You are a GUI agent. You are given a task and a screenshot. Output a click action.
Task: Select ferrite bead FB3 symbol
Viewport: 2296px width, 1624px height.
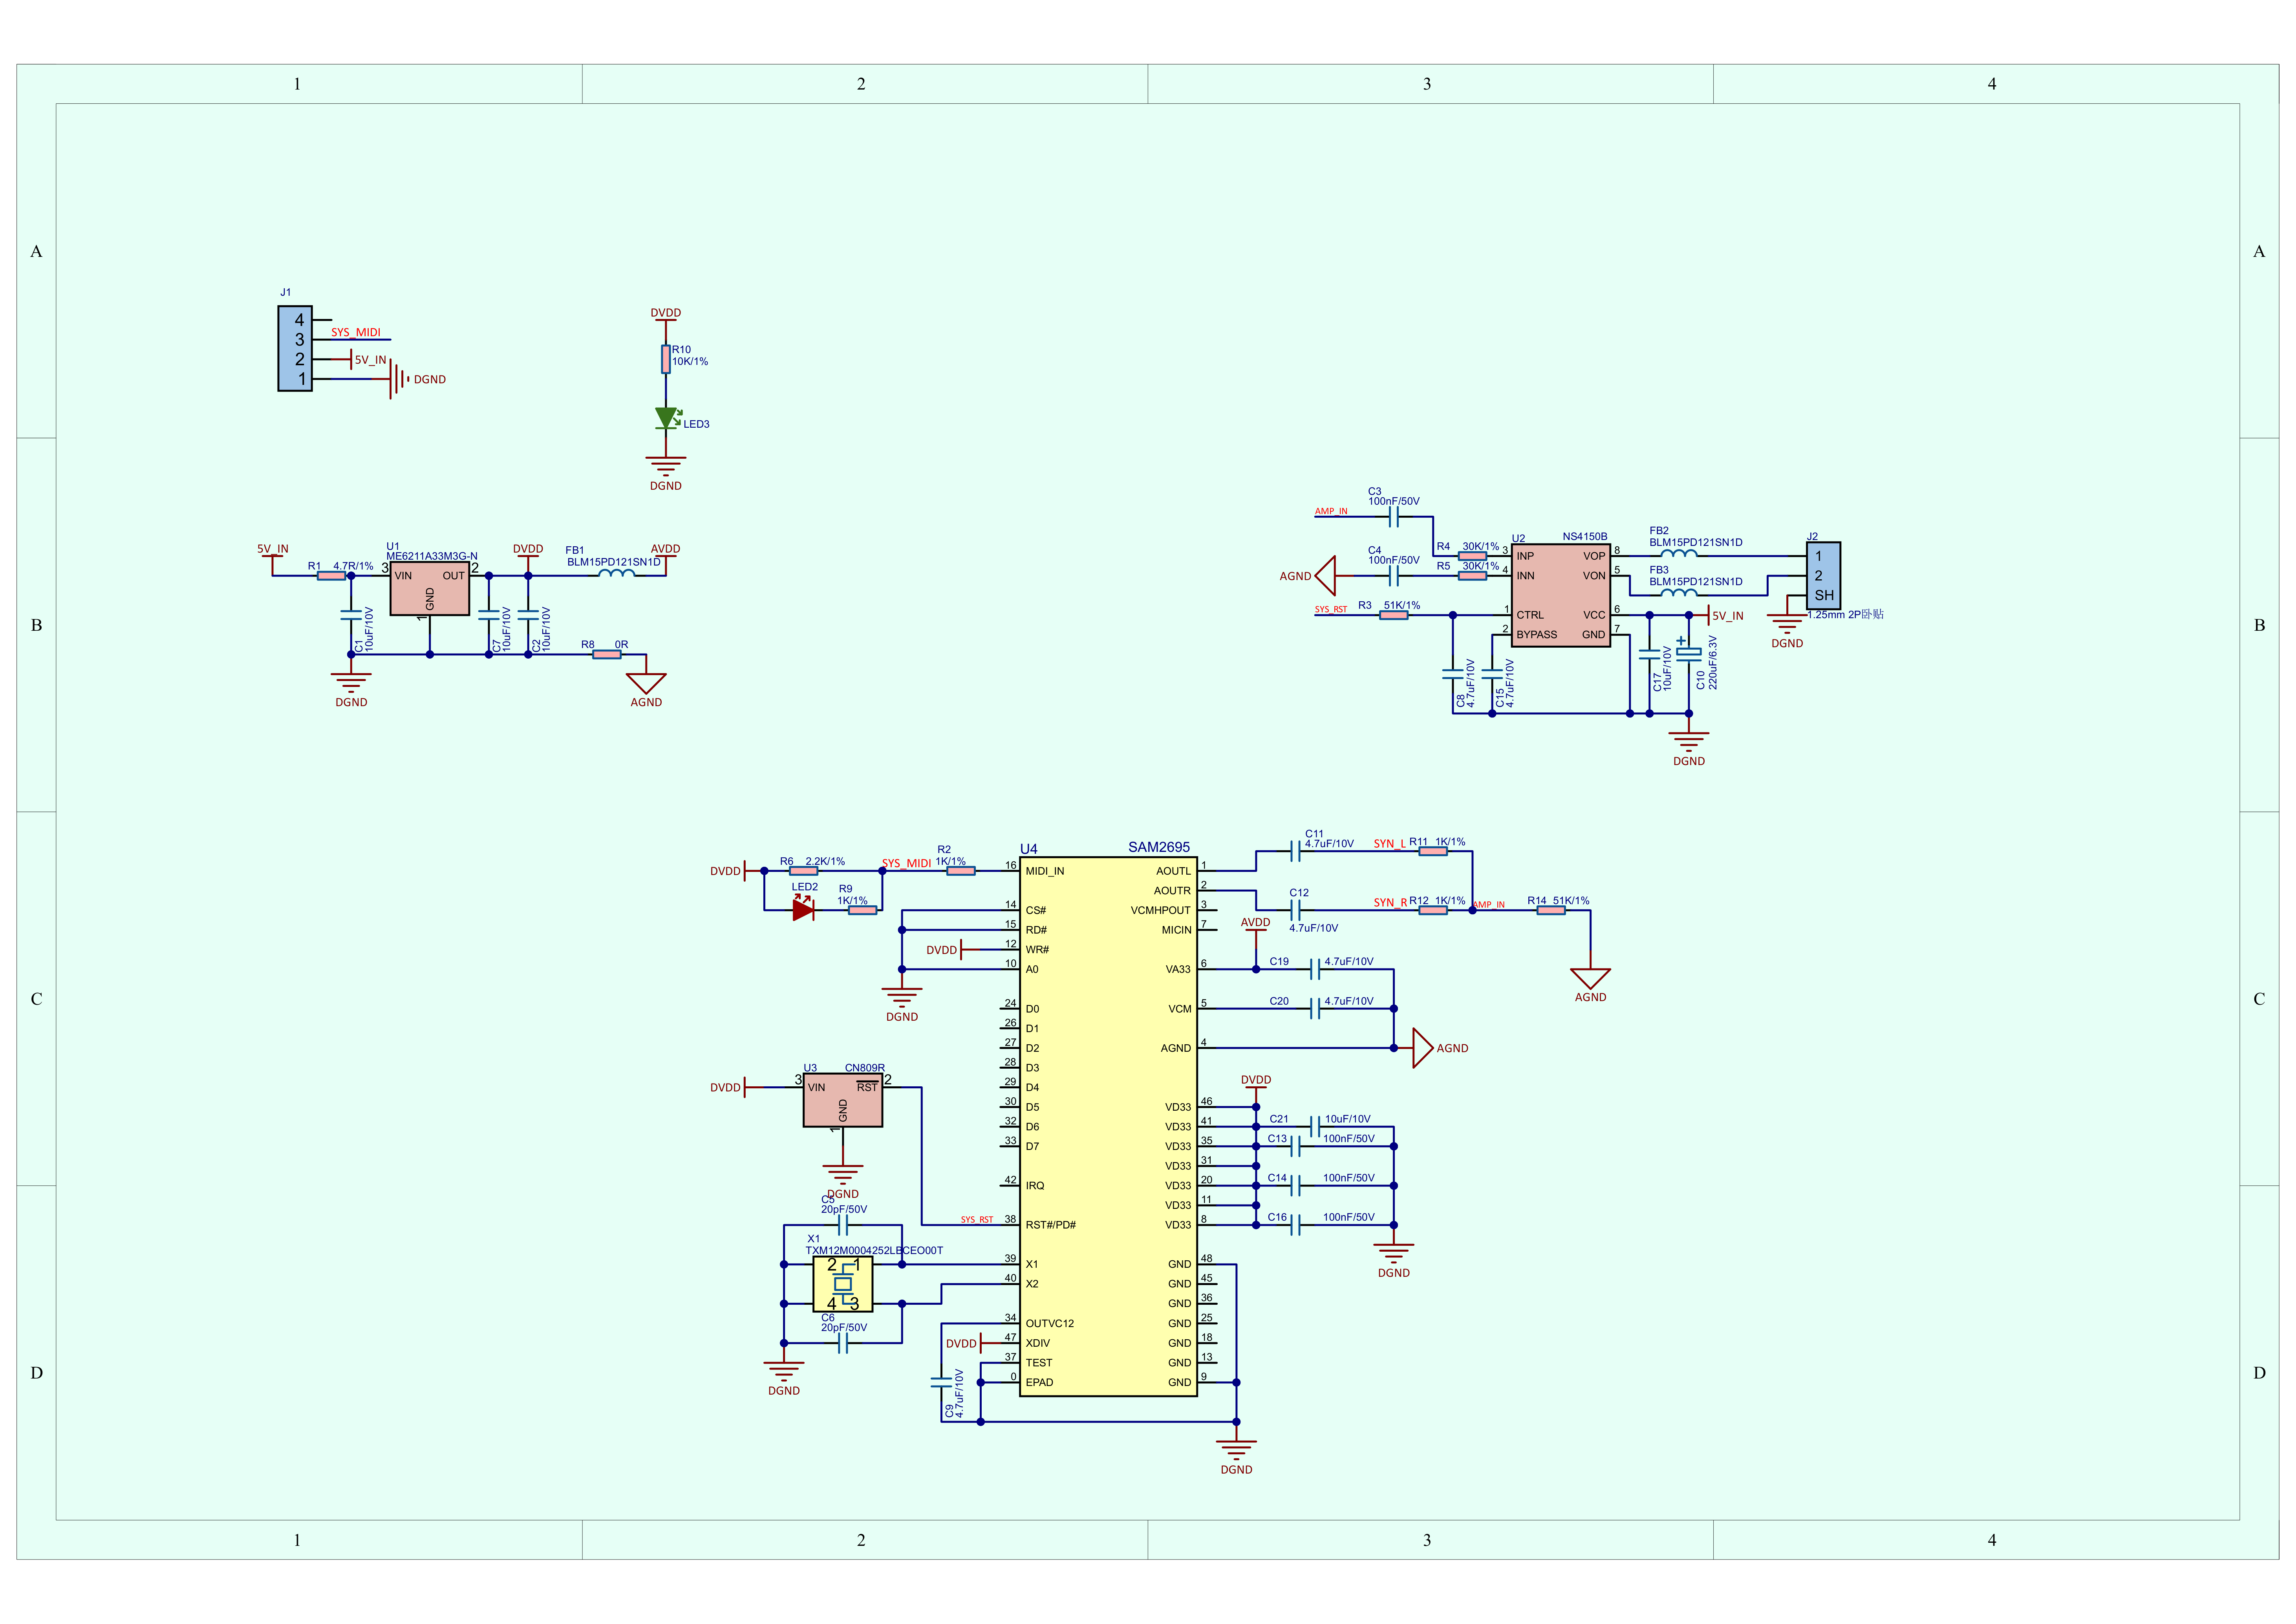[x=1679, y=592]
